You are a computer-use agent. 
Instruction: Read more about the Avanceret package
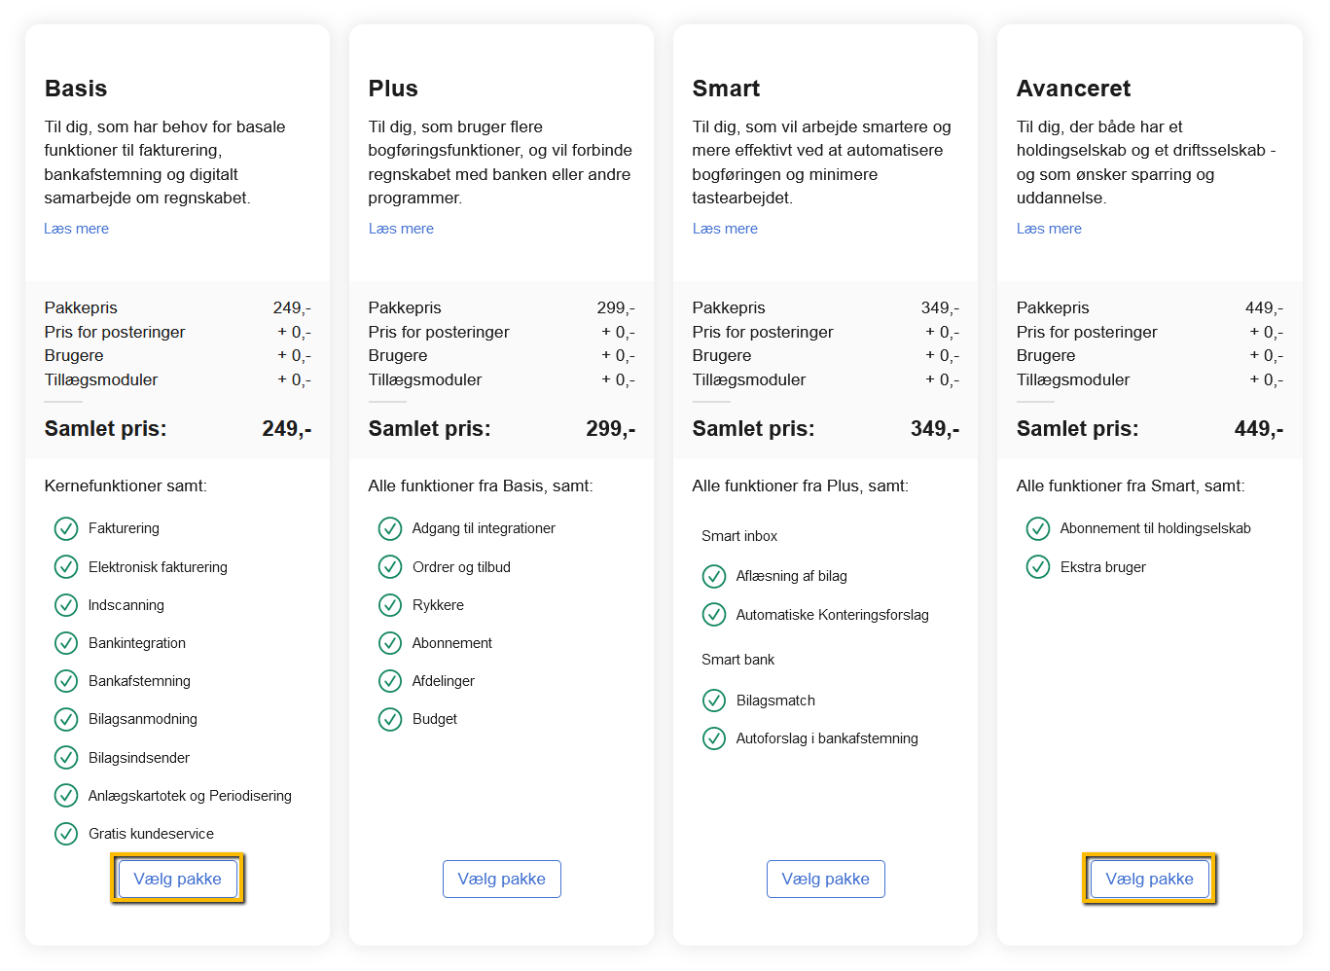click(1049, 229)
